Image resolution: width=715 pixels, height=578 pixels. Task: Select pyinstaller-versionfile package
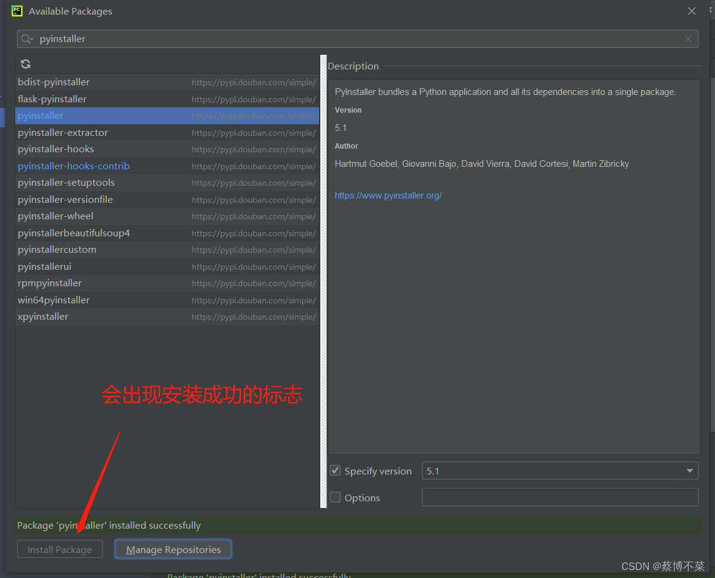tap(167, 199)
